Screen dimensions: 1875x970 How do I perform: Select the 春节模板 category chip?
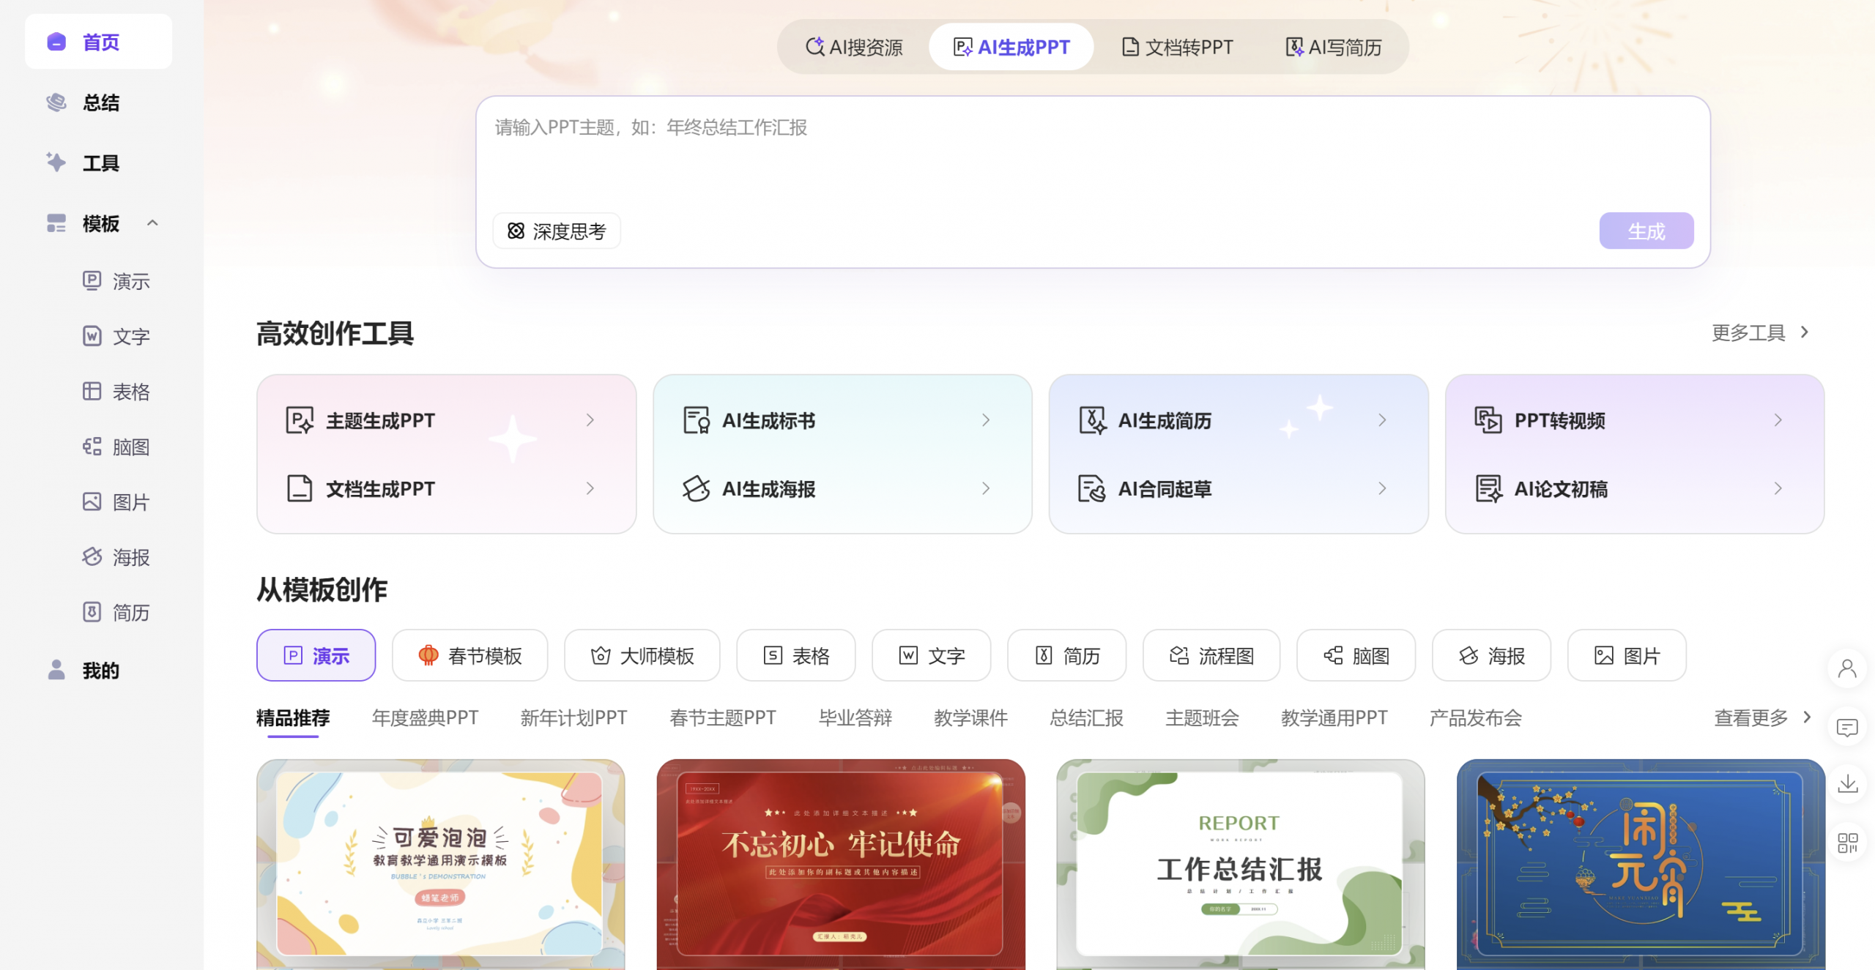[469, 655]
